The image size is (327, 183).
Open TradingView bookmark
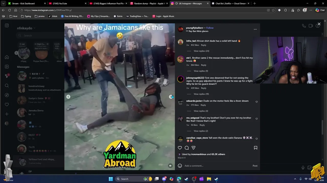[x=137, y=16]
